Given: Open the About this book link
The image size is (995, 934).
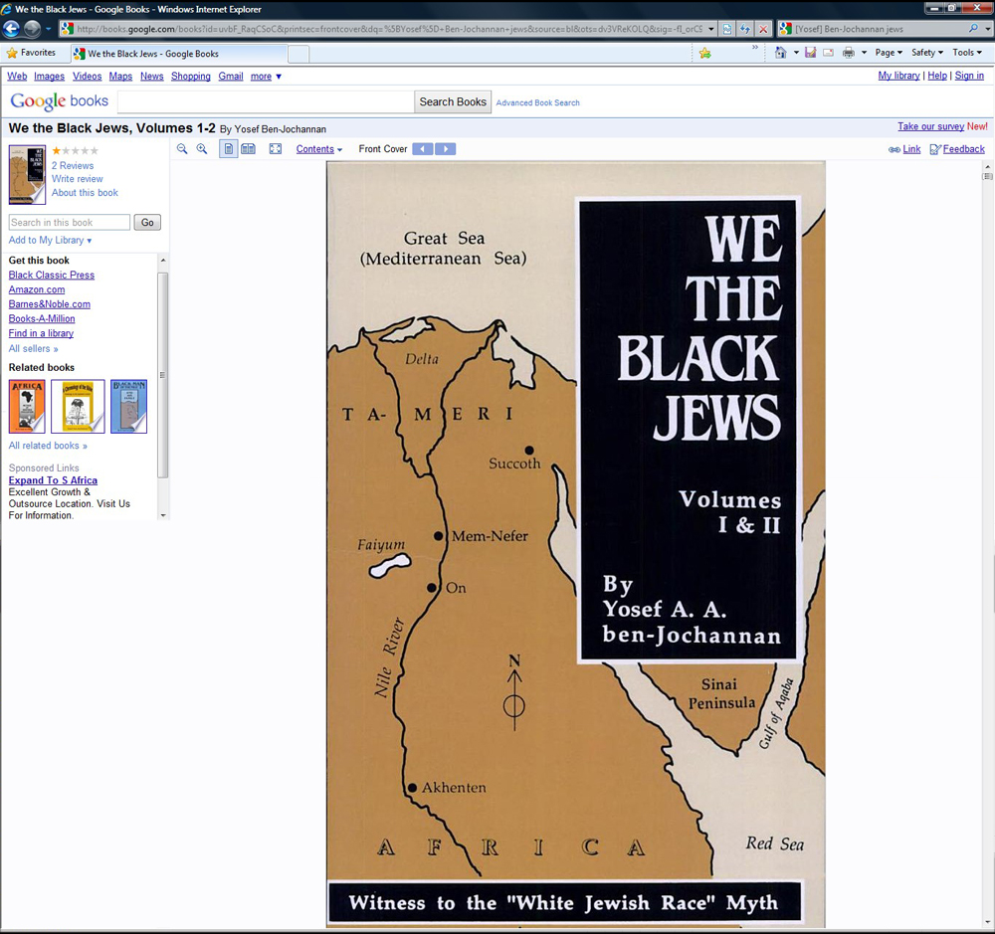Looking at the screenshot, I should pyautogui.click(x=85, y=192).
